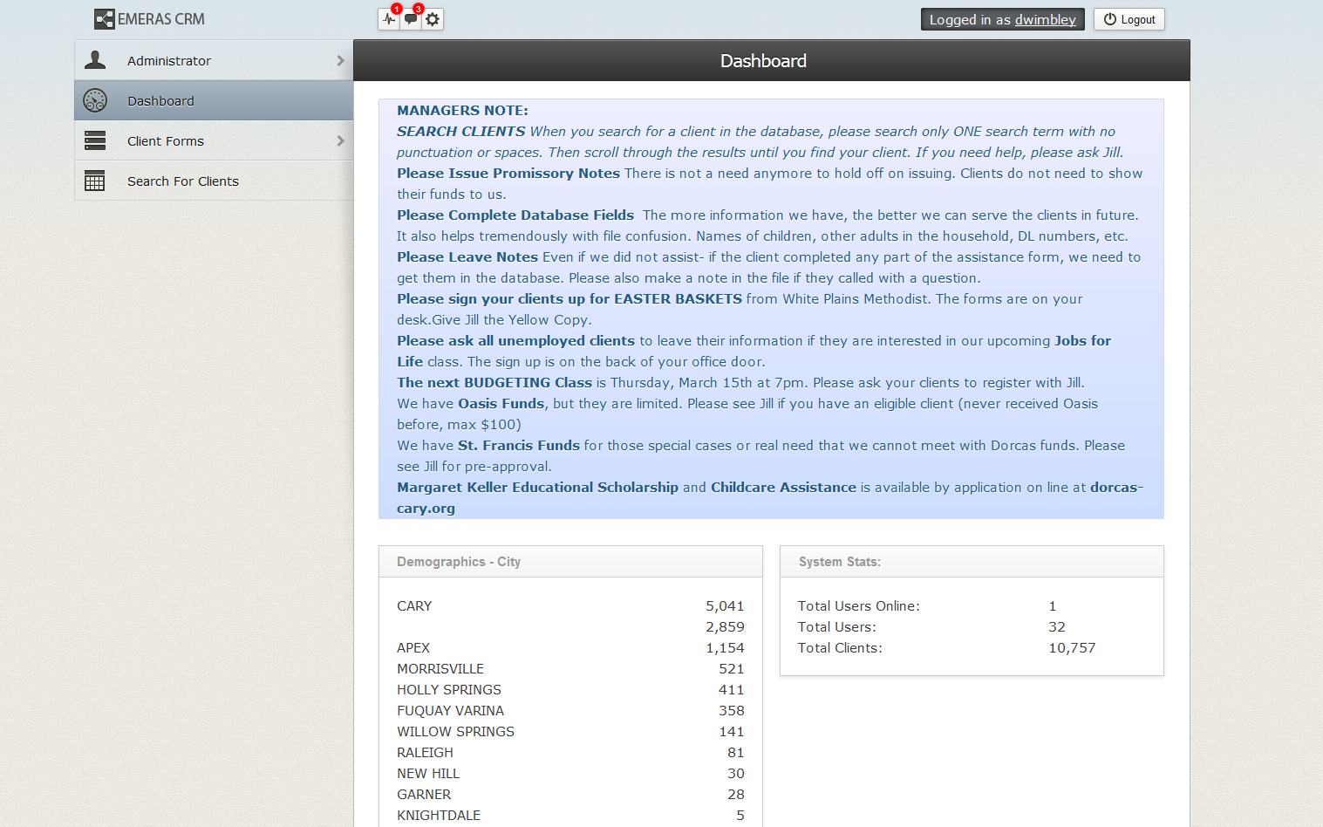Click the System Stats panel header
This screenshot has height=827, width=1323.
click(972, 562)
